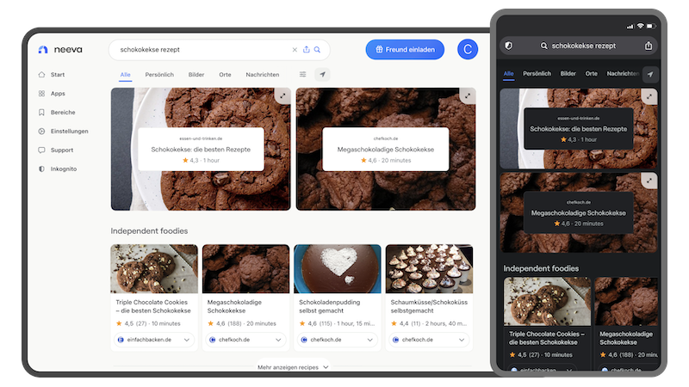The height and width of the screenshot is (387, 689).
Task: Open Start in the desktop sidebar
Action: pyautogui.click(x=52, y=75)
